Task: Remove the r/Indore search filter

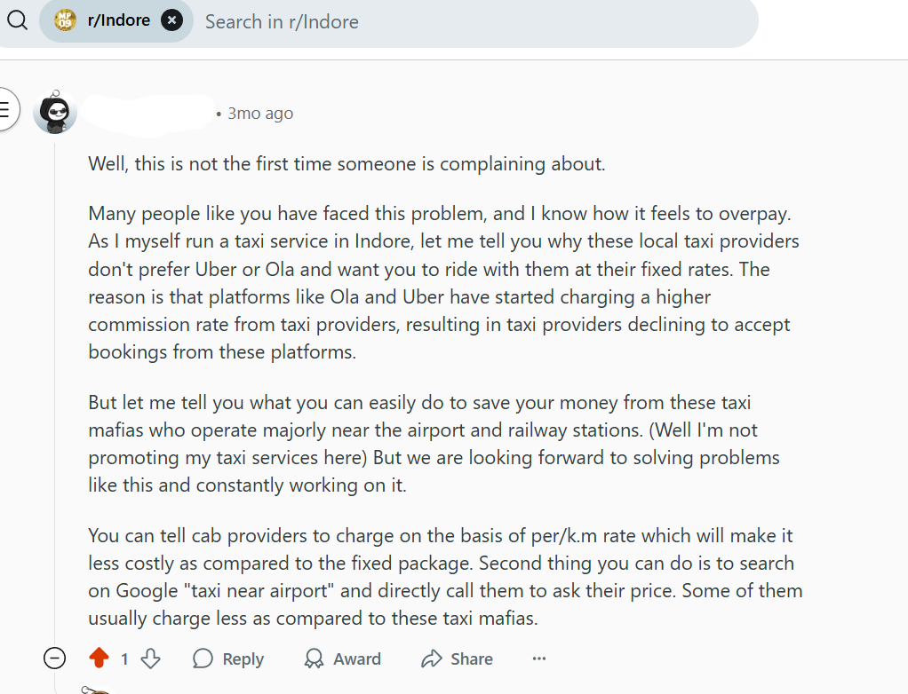Action: click(172, 20)
